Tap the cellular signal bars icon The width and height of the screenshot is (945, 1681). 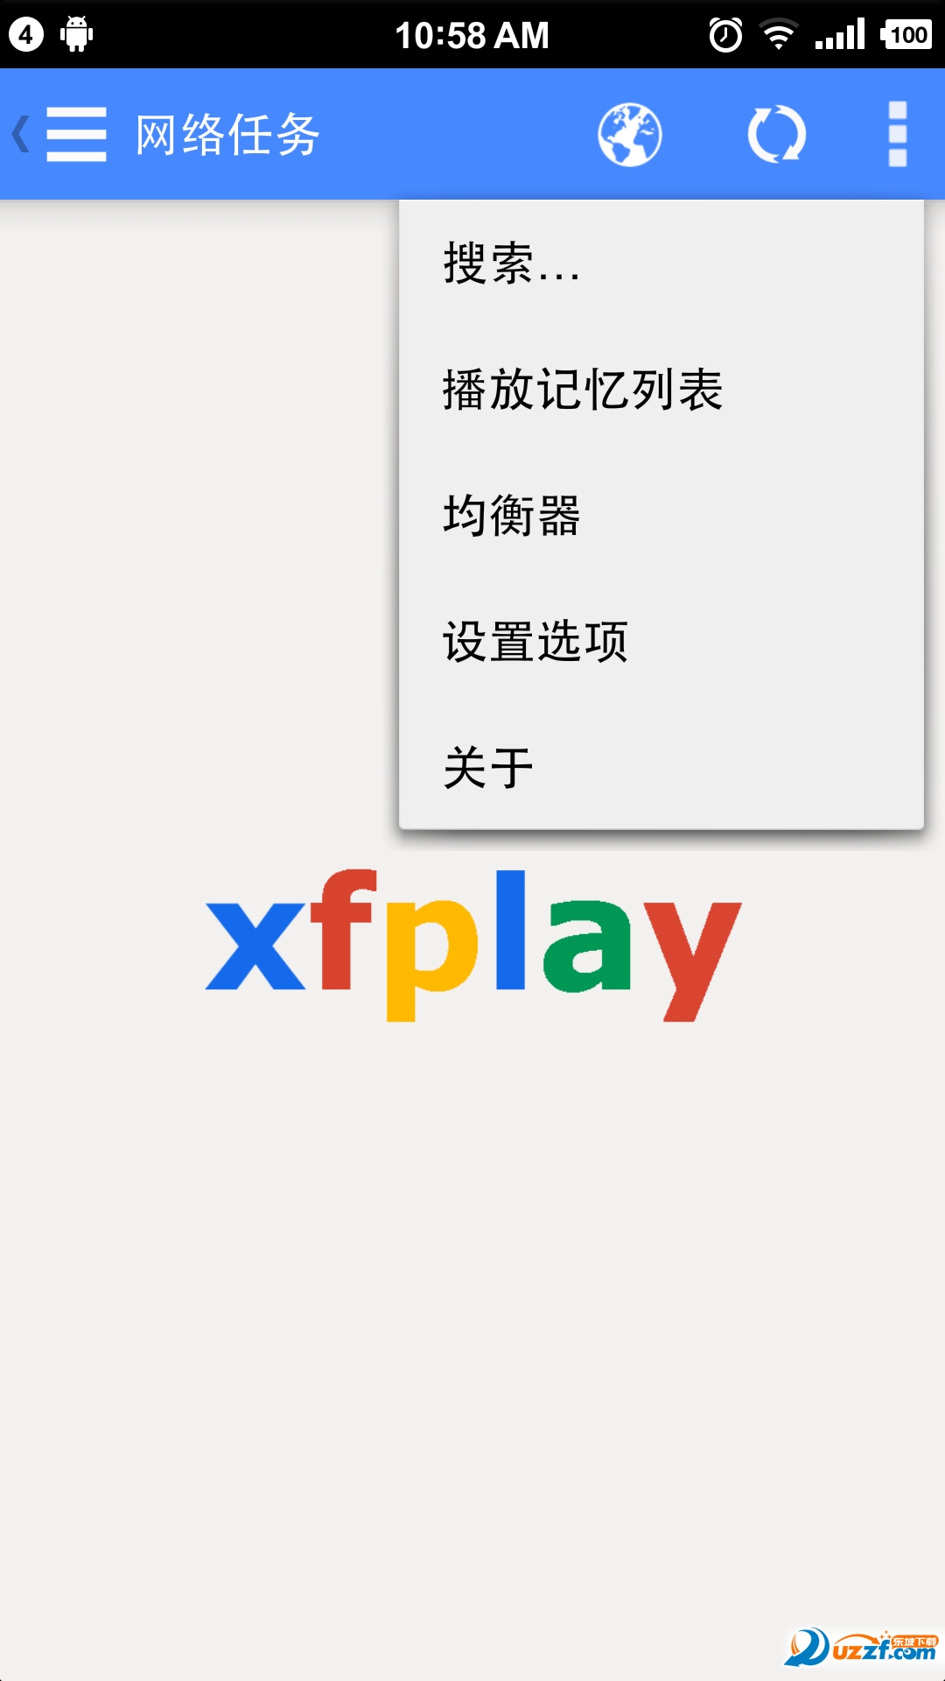coord(840,35)
